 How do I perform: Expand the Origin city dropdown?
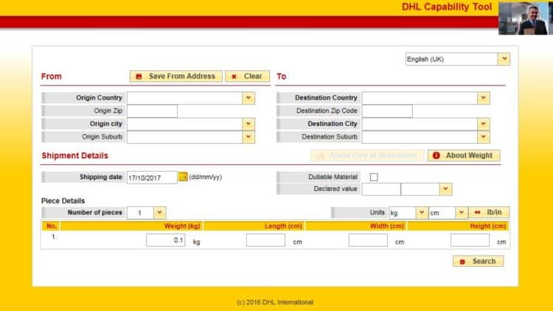click(248, 124)
